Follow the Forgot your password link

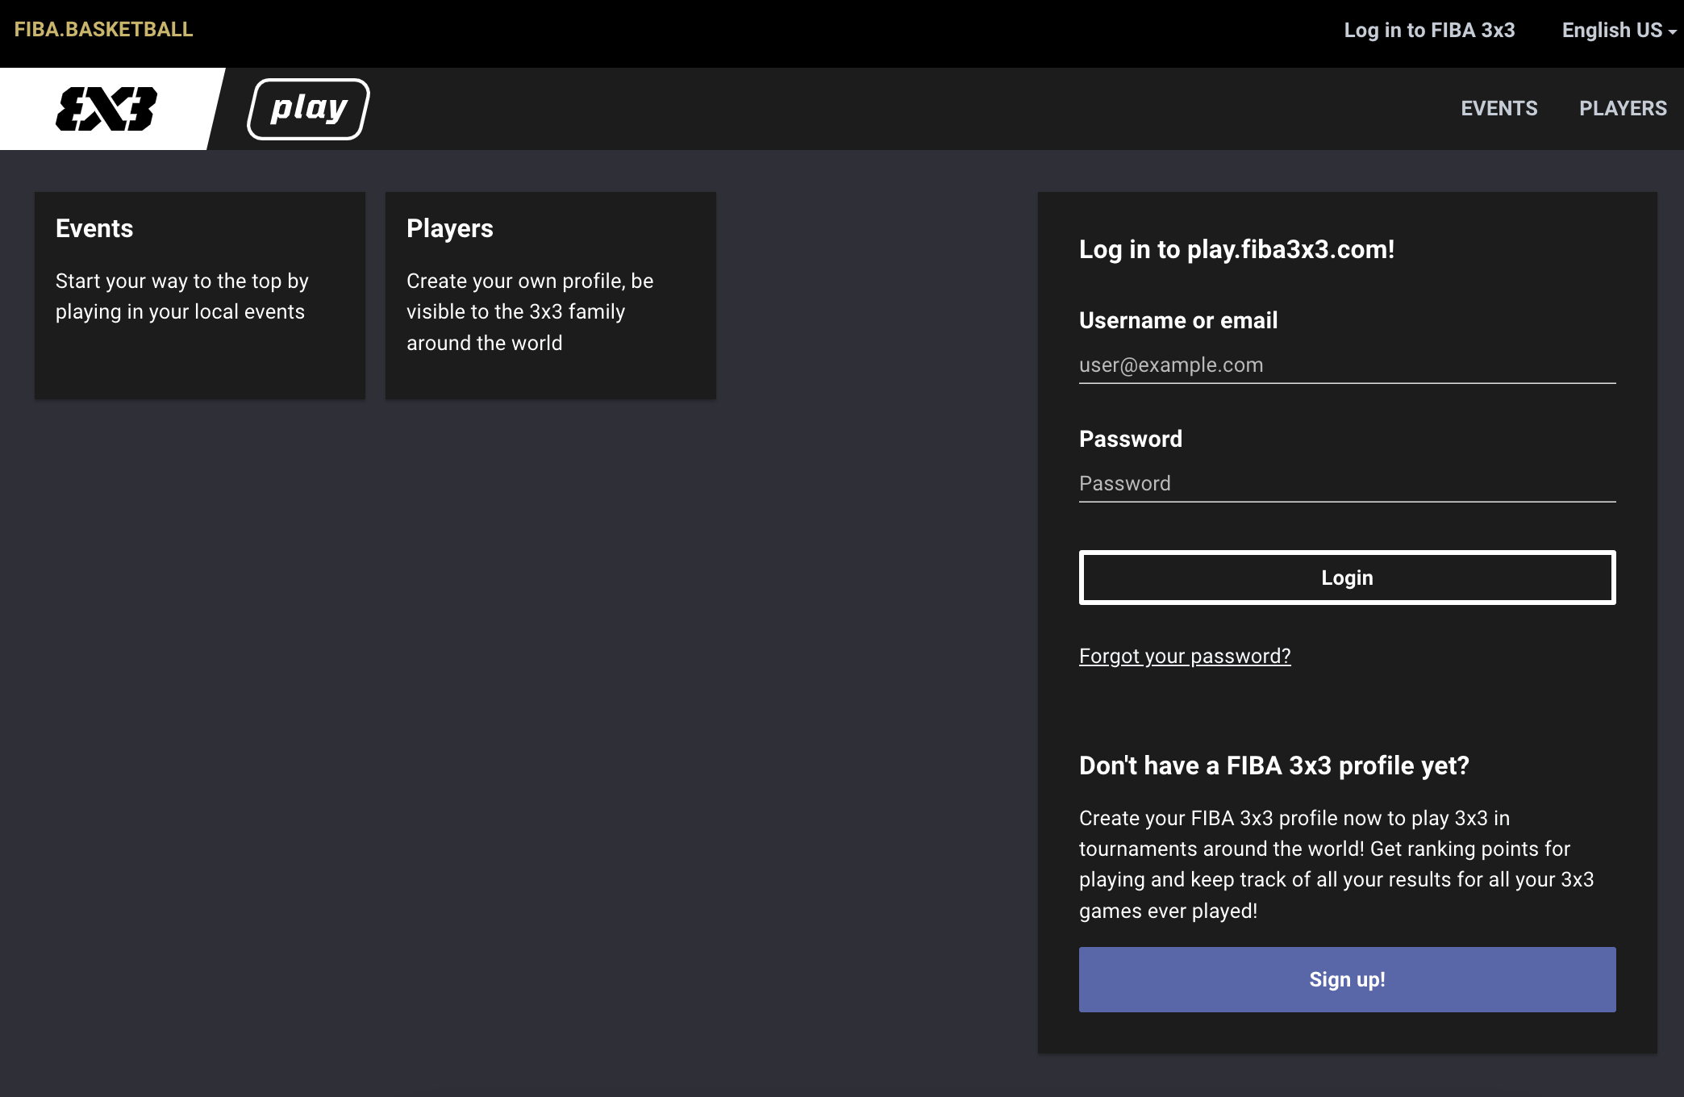[x=1185, y=656]
